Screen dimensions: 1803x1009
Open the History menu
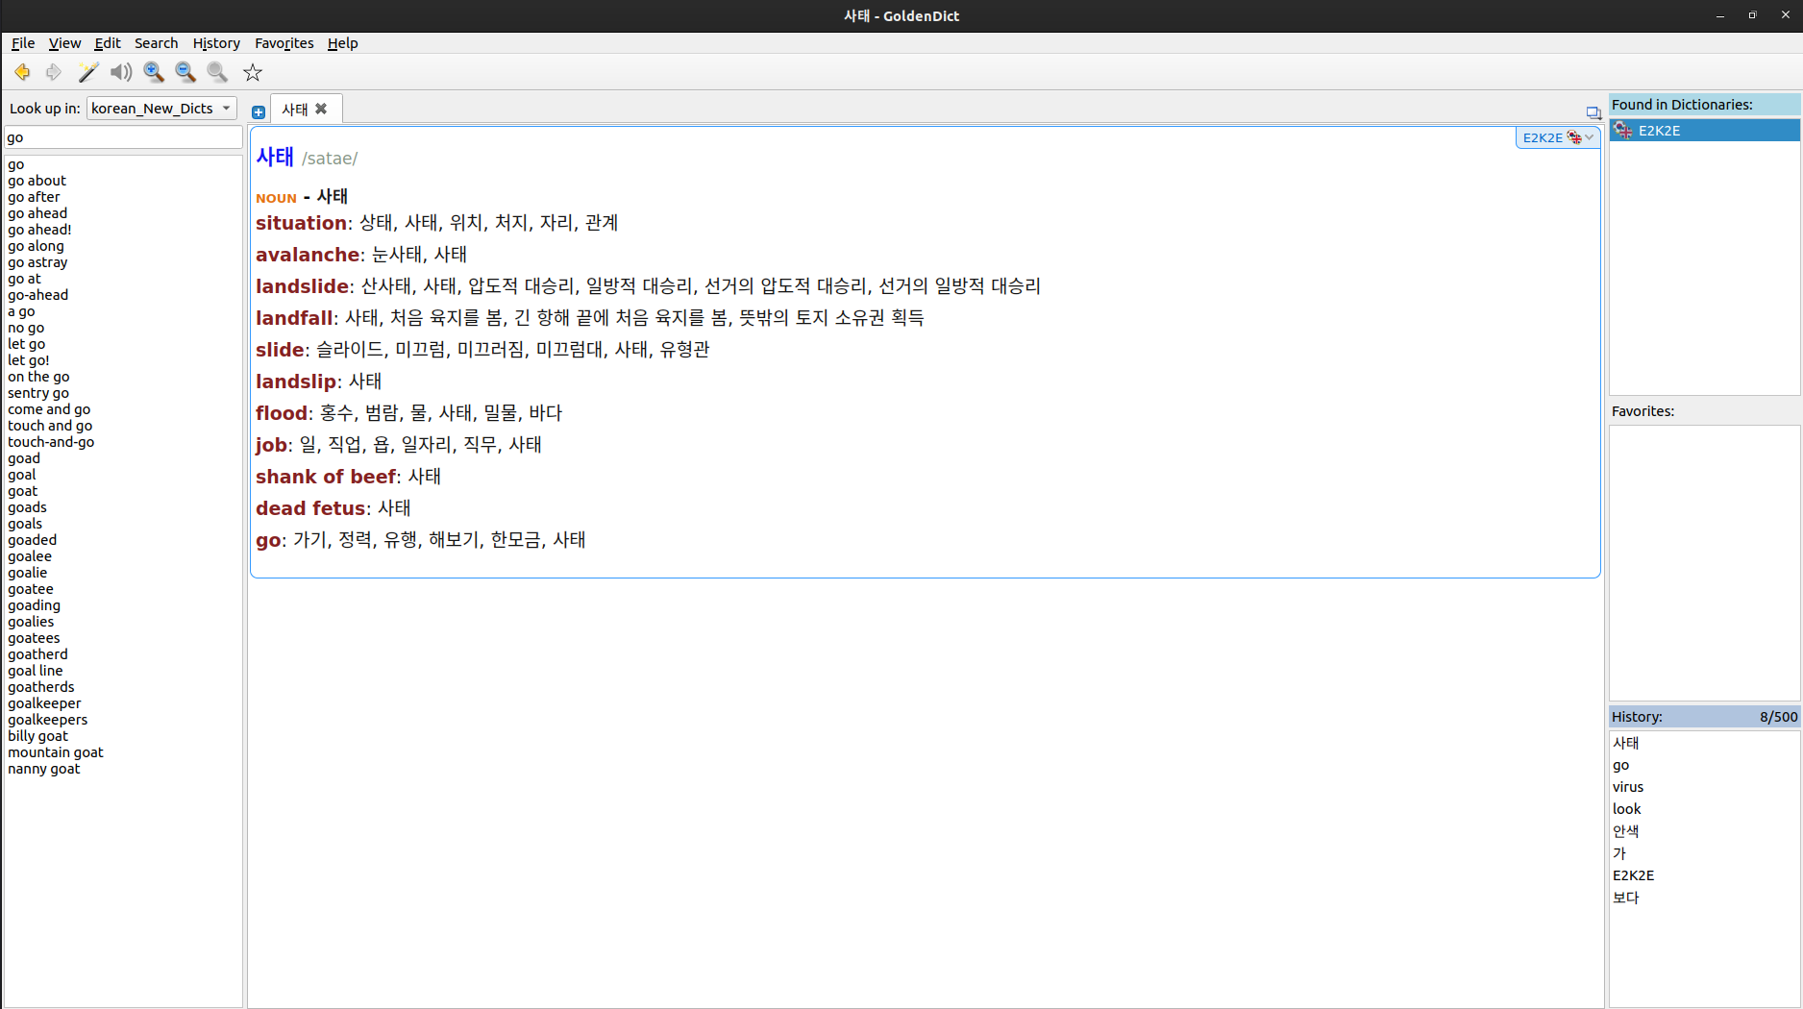[216, 43]
